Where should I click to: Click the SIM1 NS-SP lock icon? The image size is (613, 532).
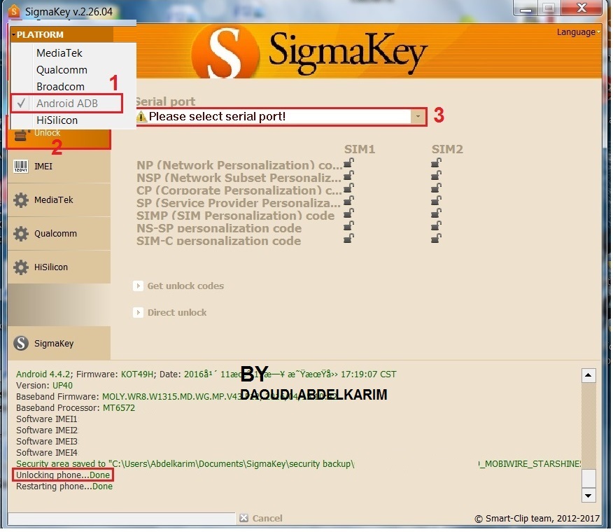point(348,225)
